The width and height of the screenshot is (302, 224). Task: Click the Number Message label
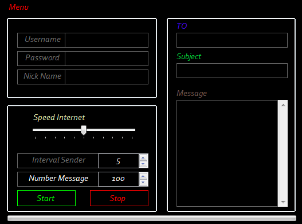pyautogui.click(x=58, y=178)
